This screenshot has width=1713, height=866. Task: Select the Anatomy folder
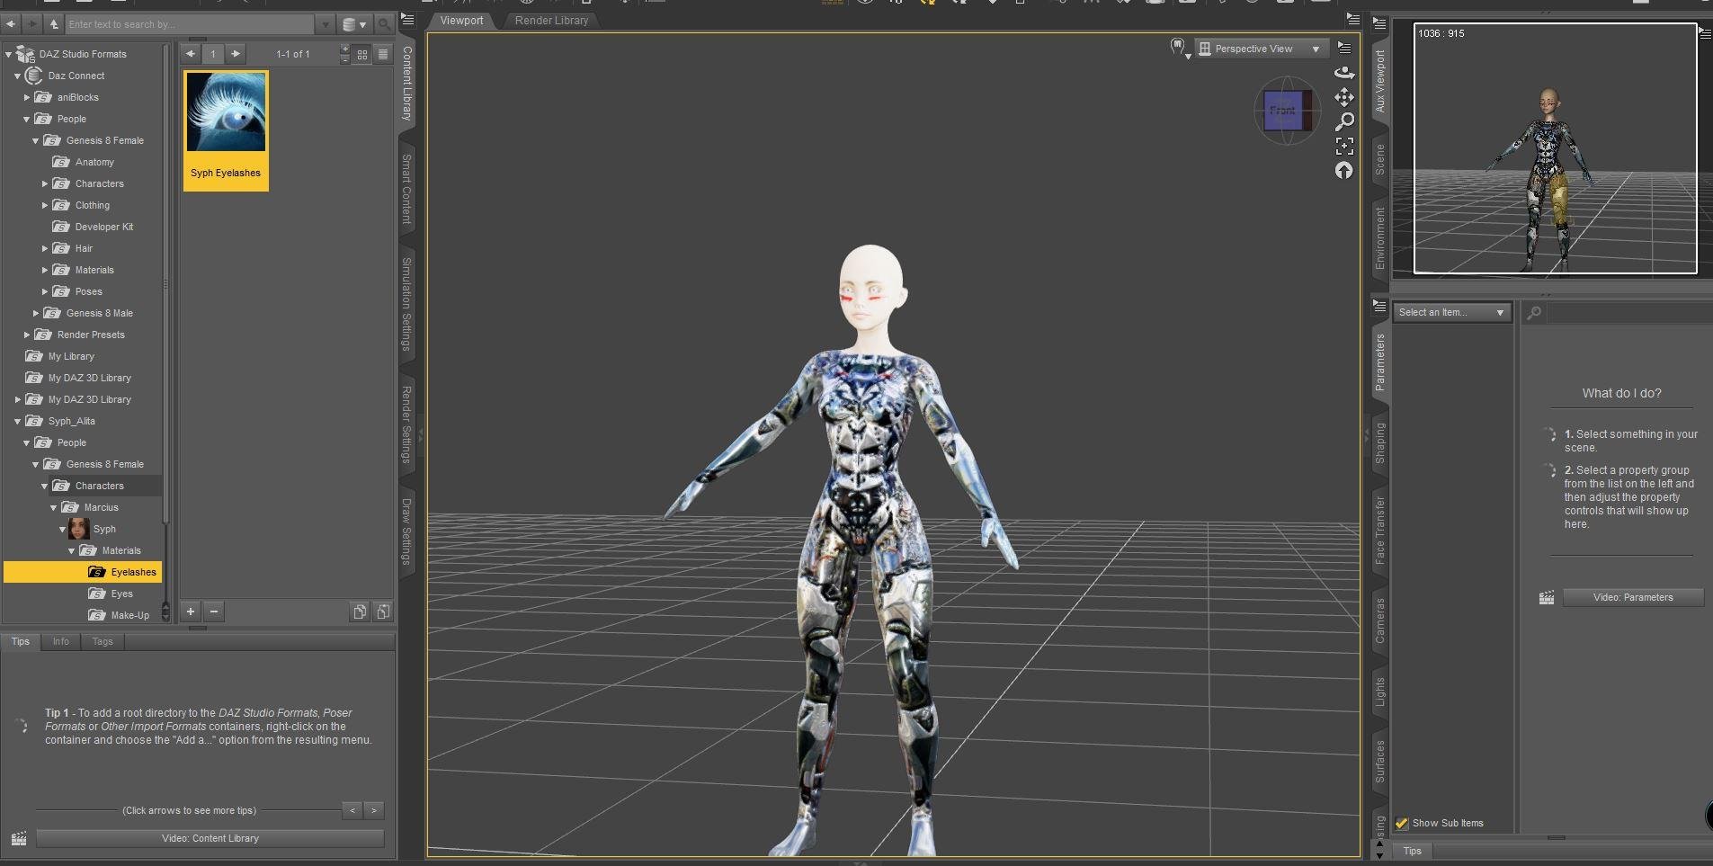click(94, 162)
